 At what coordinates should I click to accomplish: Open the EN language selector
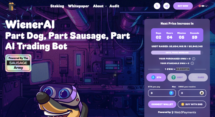click(203, 6)
